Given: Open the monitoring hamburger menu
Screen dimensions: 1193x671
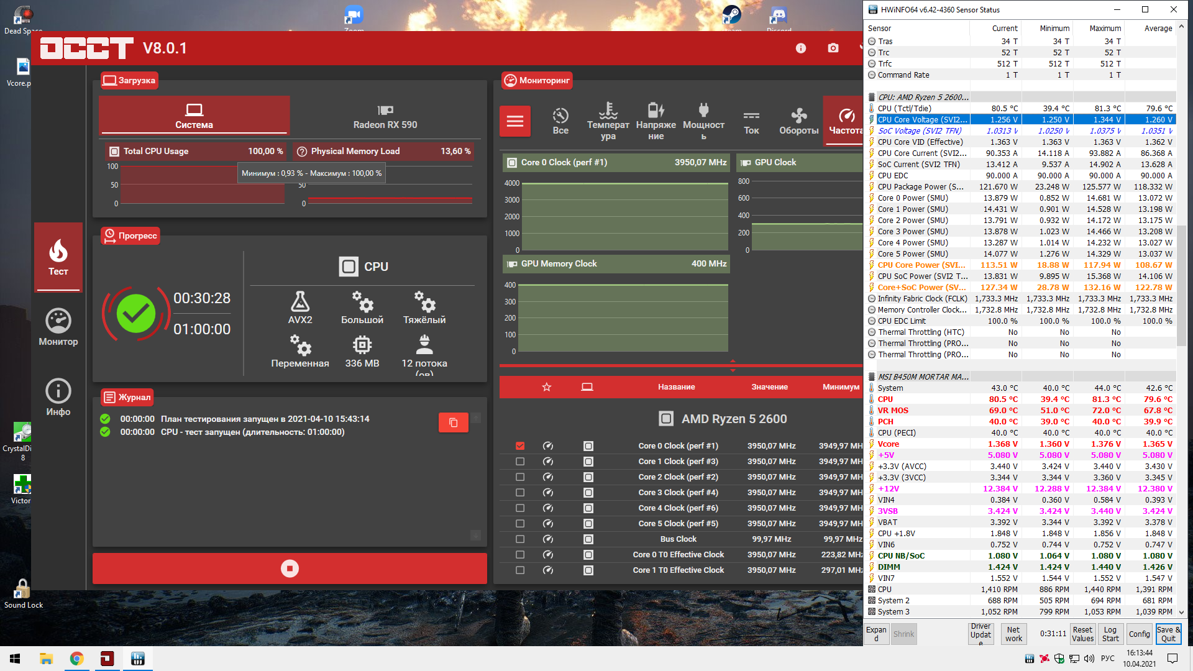Looking at the screenshot, I should click(515, 121).
